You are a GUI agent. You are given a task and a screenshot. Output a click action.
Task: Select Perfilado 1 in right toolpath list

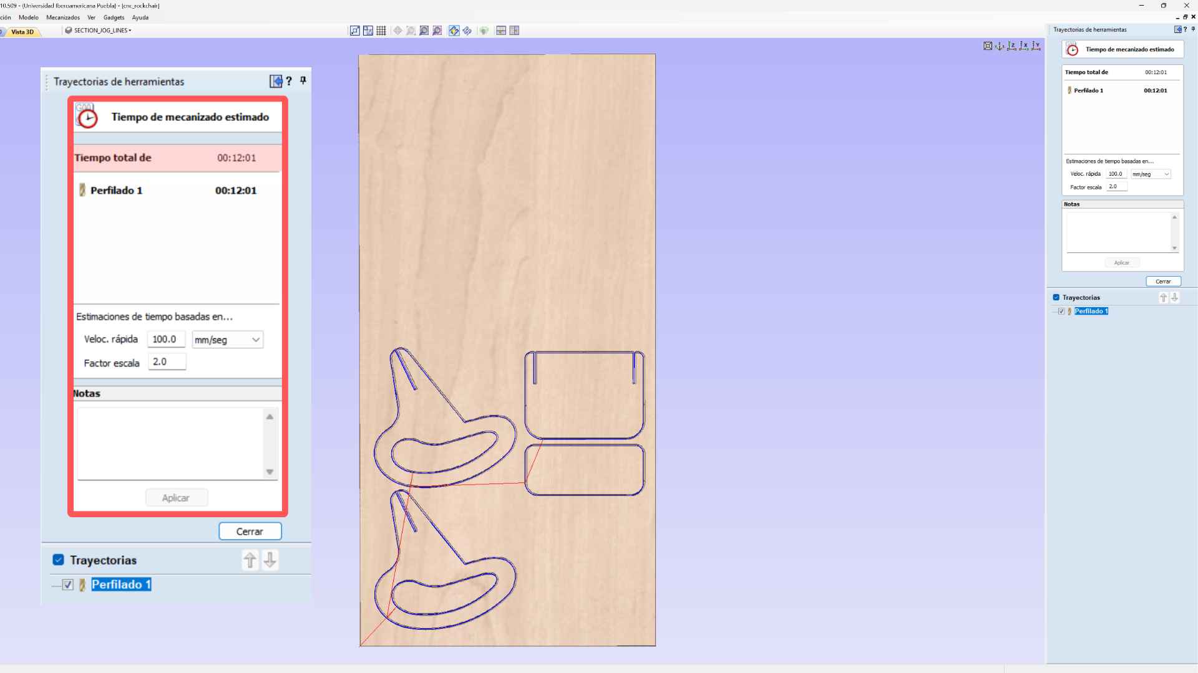click(1091, 311)
